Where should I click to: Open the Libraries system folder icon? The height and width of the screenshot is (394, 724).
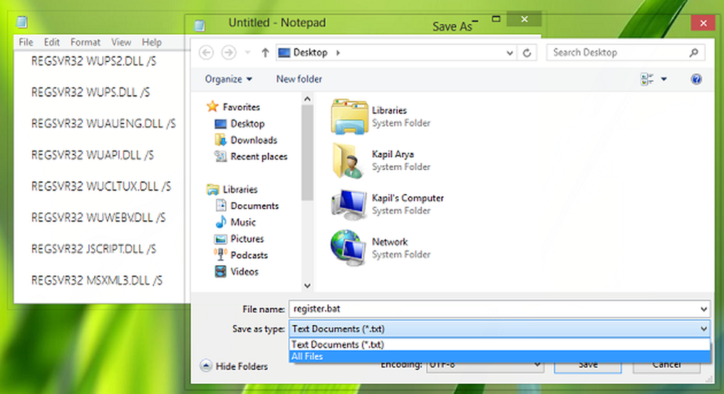(x=350, y=117)
